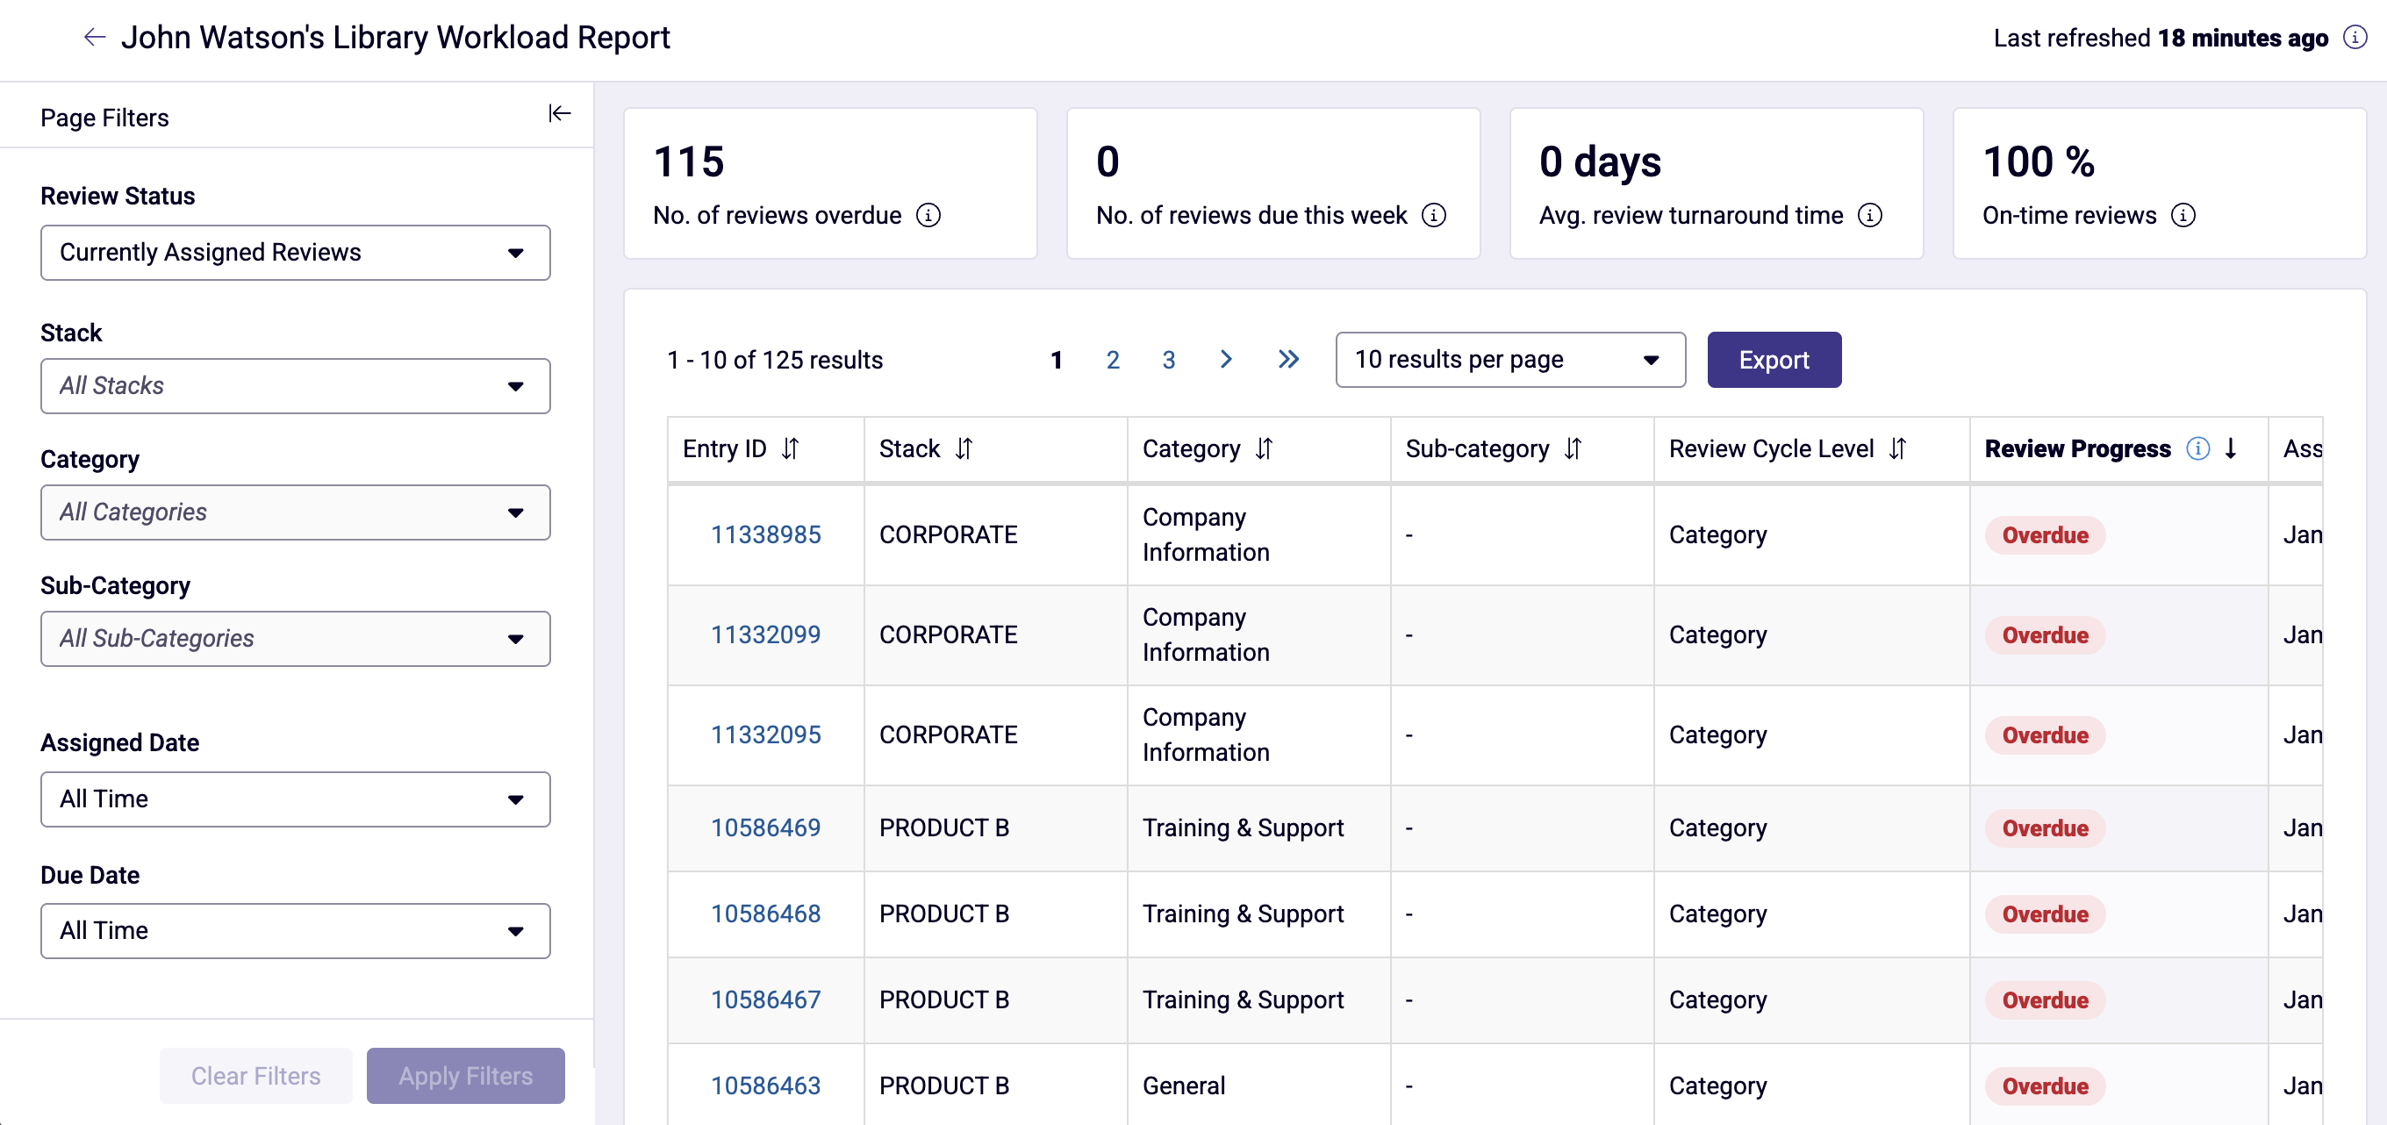Open entry 10586463
The image size is (2387, 1125).
tap(765, 1086)
